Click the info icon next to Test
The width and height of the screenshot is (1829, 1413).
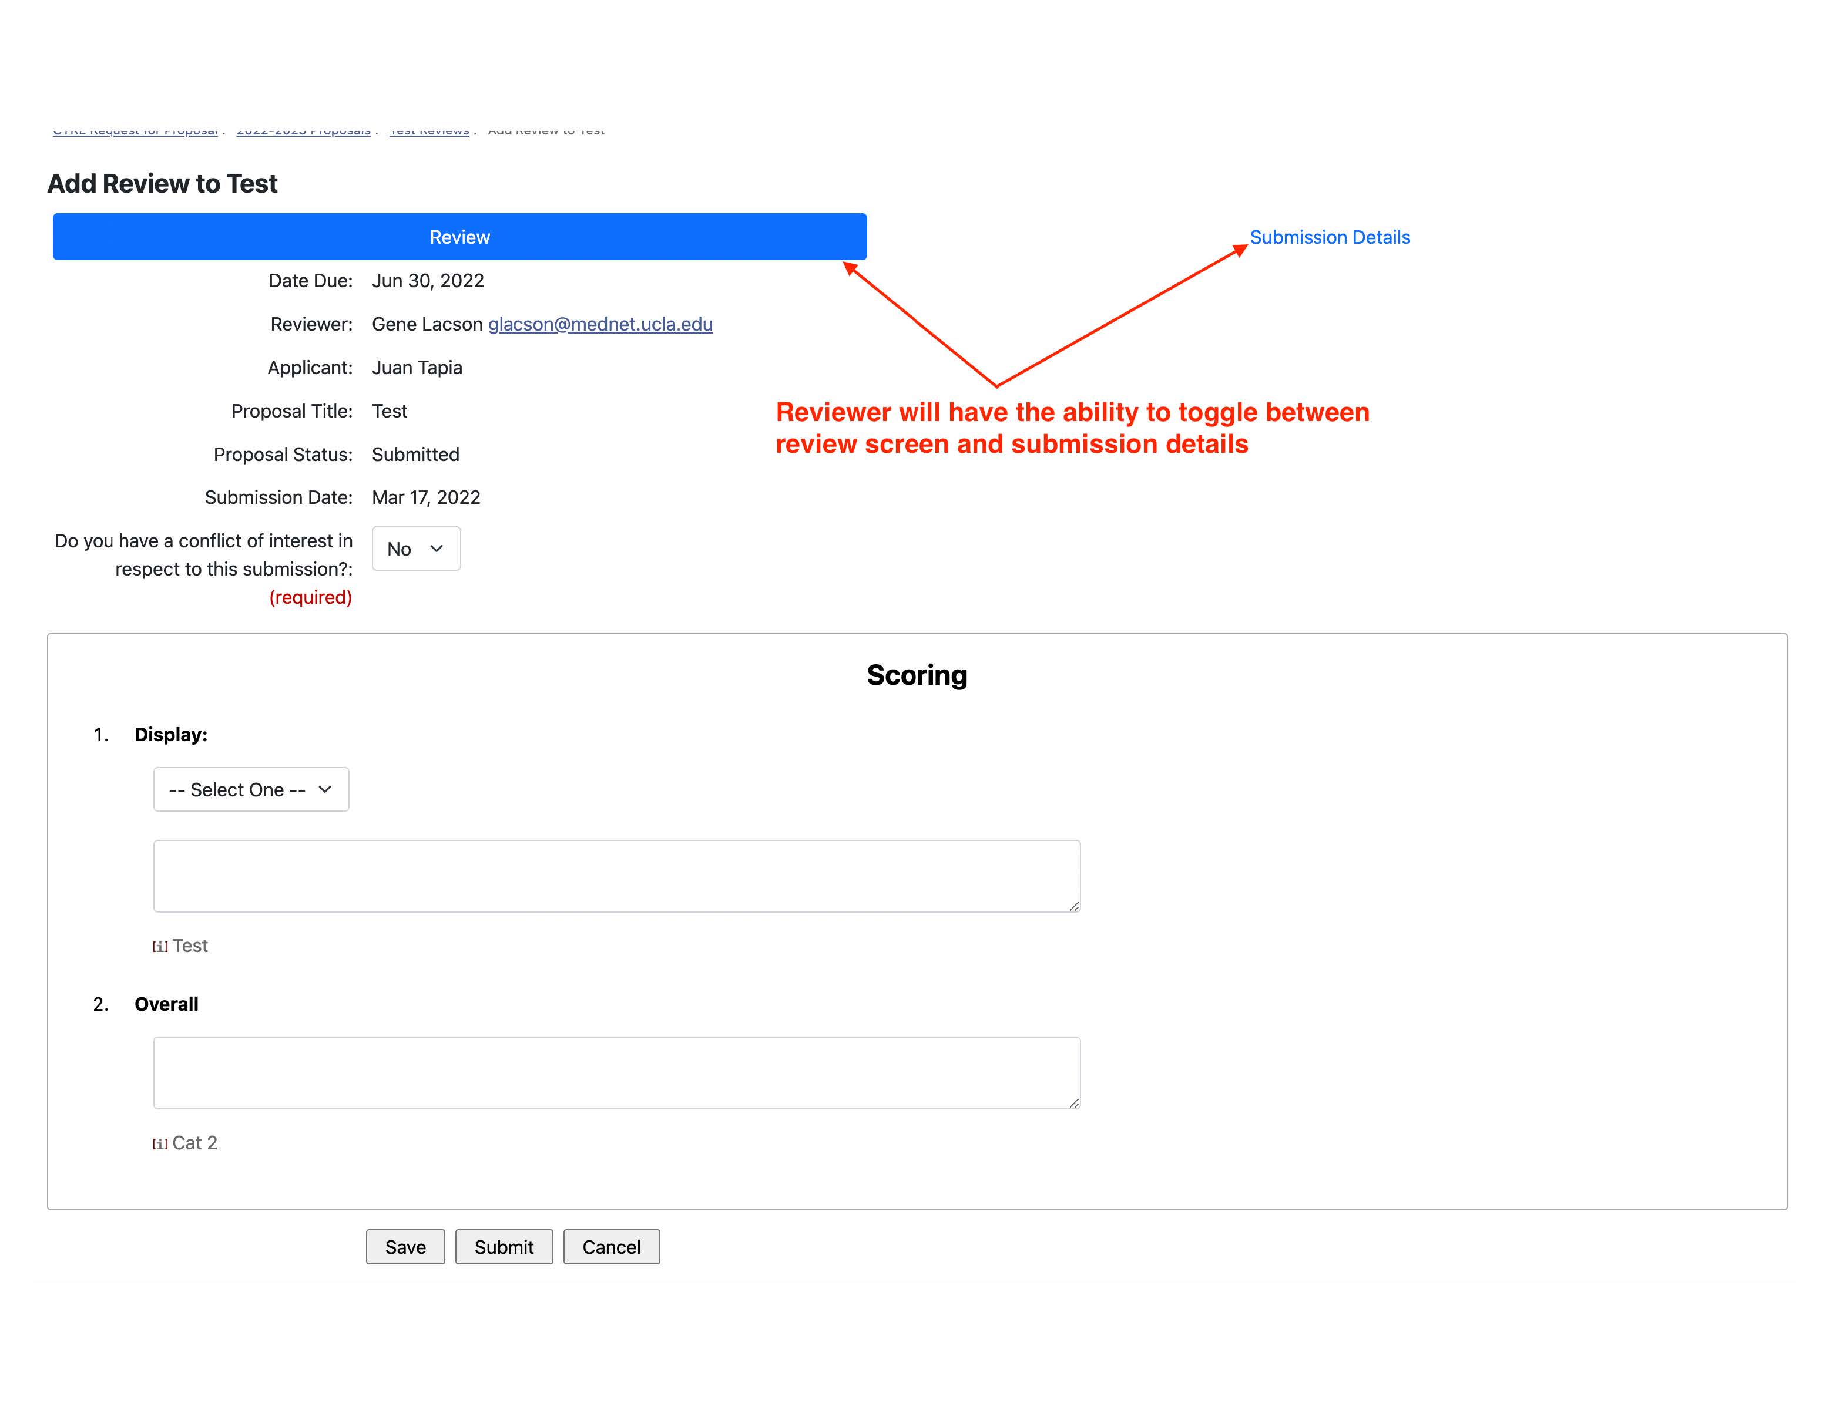click(160, 947)
